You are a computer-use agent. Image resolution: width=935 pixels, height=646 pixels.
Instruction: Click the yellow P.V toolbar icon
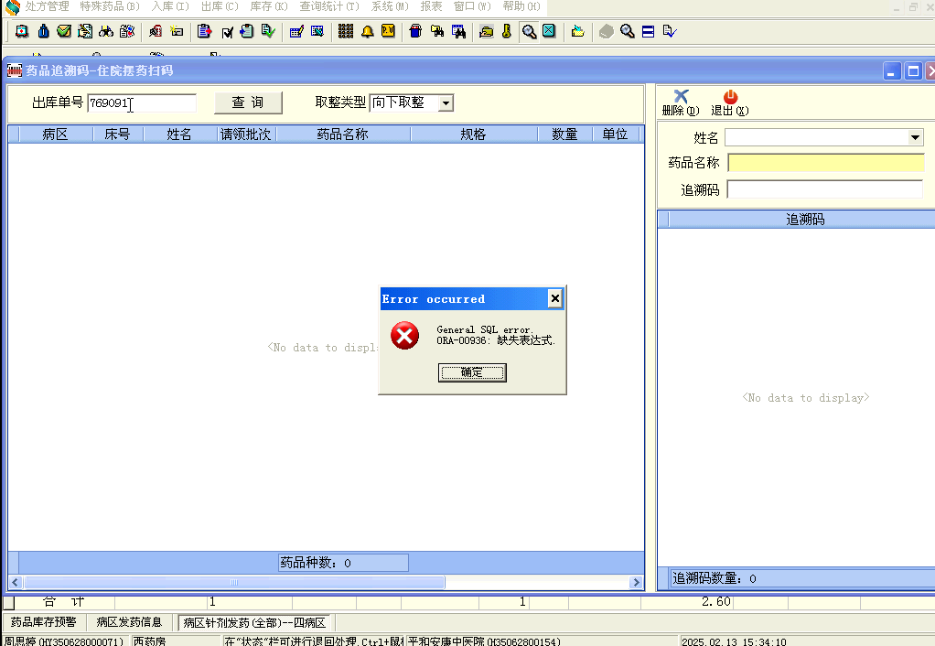pos(388,31)
